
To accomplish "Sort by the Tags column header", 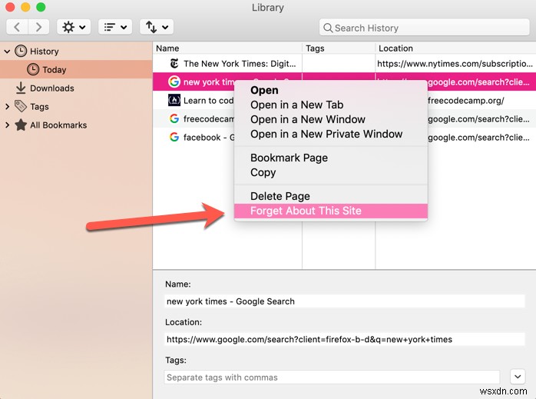I will 339,48.
